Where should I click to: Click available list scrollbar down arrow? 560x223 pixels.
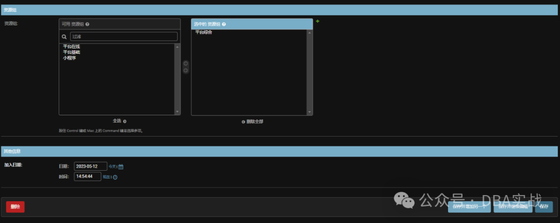tap(177, 112)
